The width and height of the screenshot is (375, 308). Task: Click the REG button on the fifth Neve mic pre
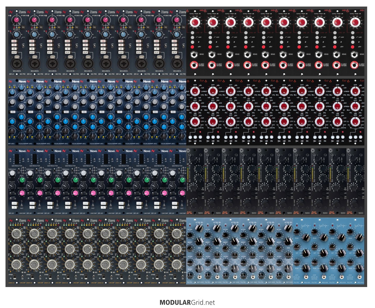click(x=94, y=27)
